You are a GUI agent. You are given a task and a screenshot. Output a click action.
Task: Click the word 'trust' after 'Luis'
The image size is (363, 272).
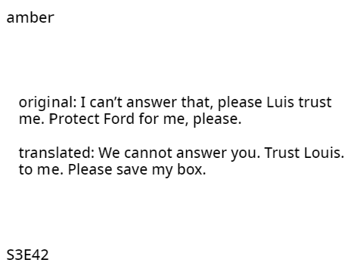click(x=315, y=103)
